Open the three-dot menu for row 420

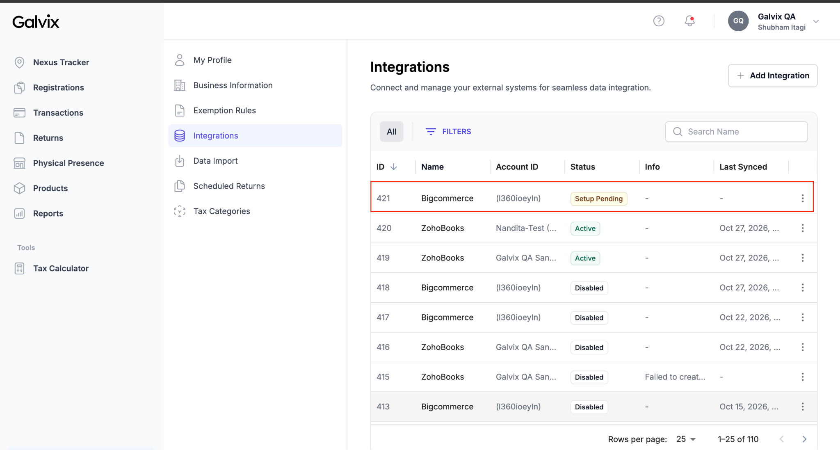803,228
